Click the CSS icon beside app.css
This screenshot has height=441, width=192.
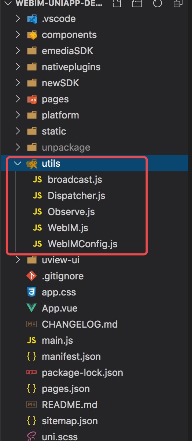click(32, 292)
